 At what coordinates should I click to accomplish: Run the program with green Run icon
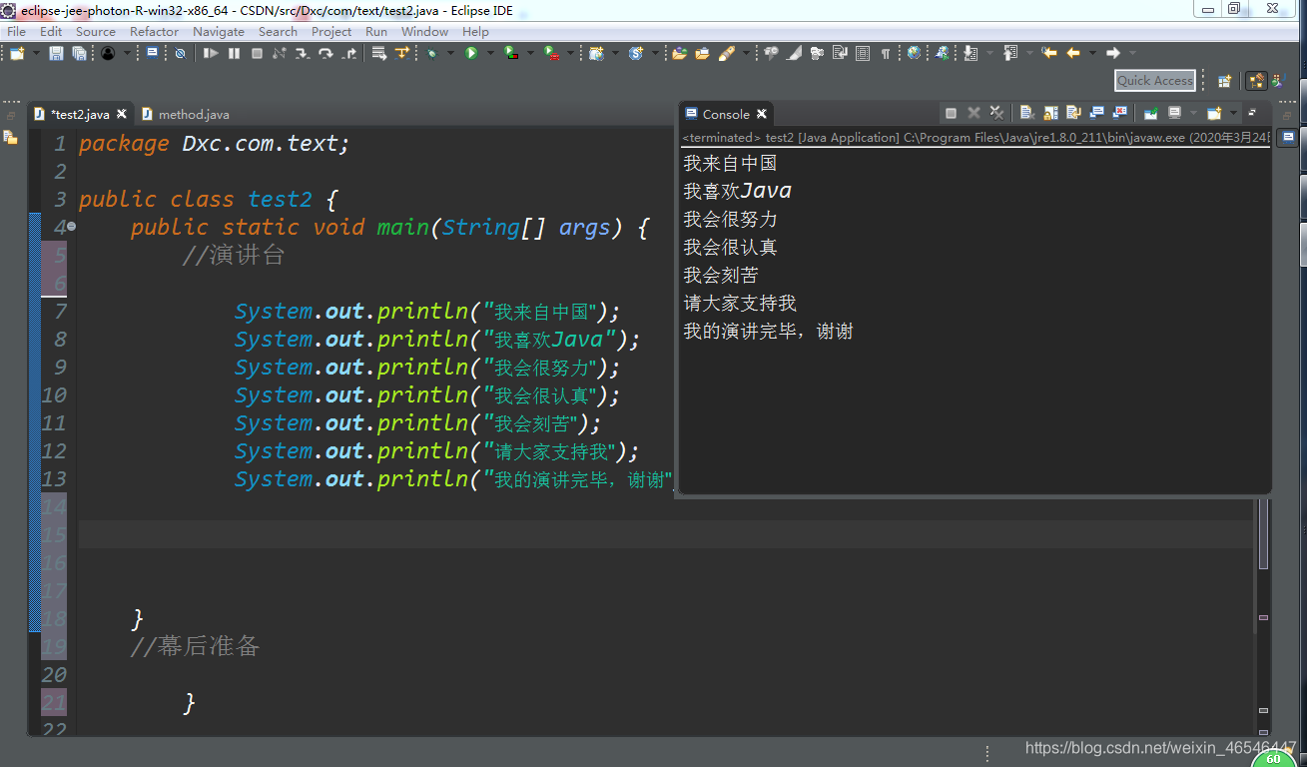click(471, 53)
